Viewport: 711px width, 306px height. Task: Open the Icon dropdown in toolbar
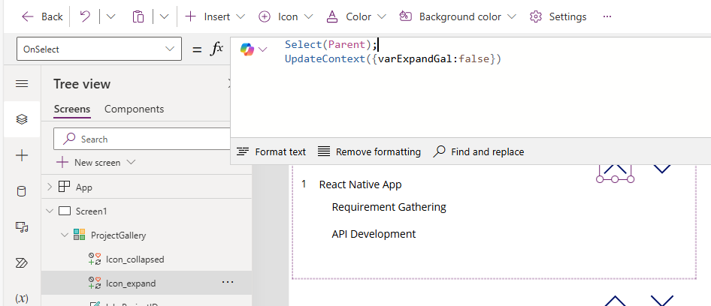286,16
